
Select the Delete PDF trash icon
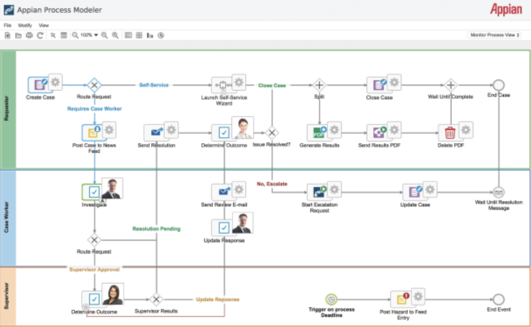pyautogui.click(x=451, y=132)
